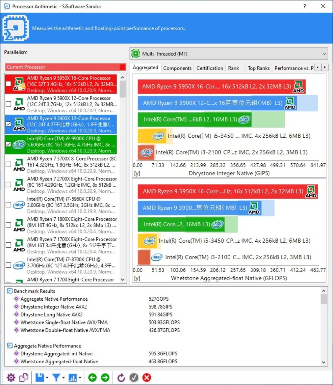The height and width of the screenshot is (385, 333).
Task: Uncheck the Ryzen 9 3900X processor checkbox
Action: tap(9, 124)
